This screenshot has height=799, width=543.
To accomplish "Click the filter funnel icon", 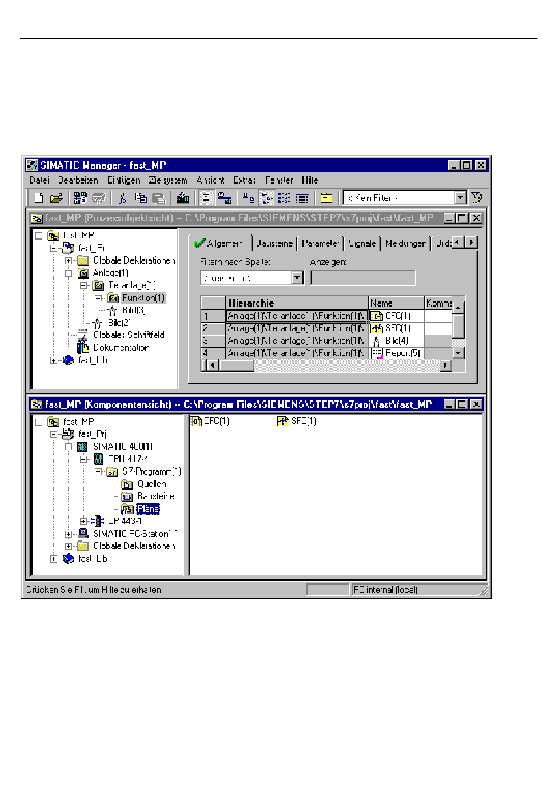I will [x=477, y=198].
